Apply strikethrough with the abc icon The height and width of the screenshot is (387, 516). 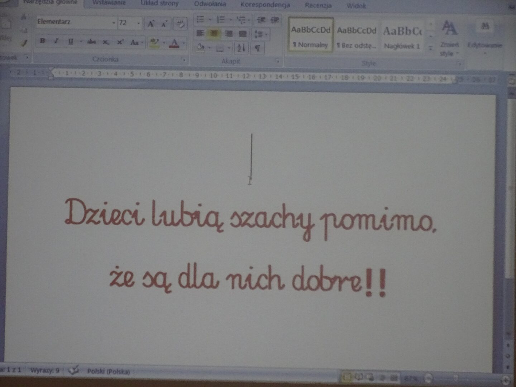coord(92,42)
